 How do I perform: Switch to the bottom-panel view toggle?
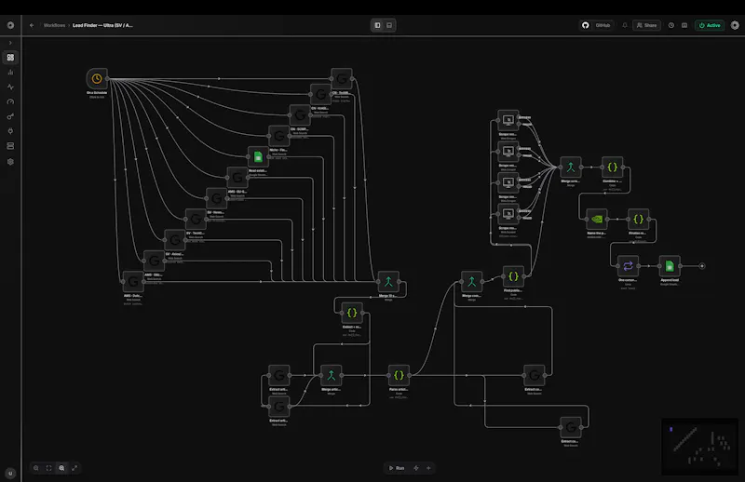click(389, 25)
